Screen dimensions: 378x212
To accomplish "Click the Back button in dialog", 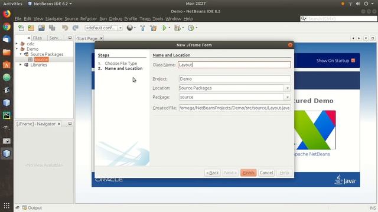I will tap(213, 173).
